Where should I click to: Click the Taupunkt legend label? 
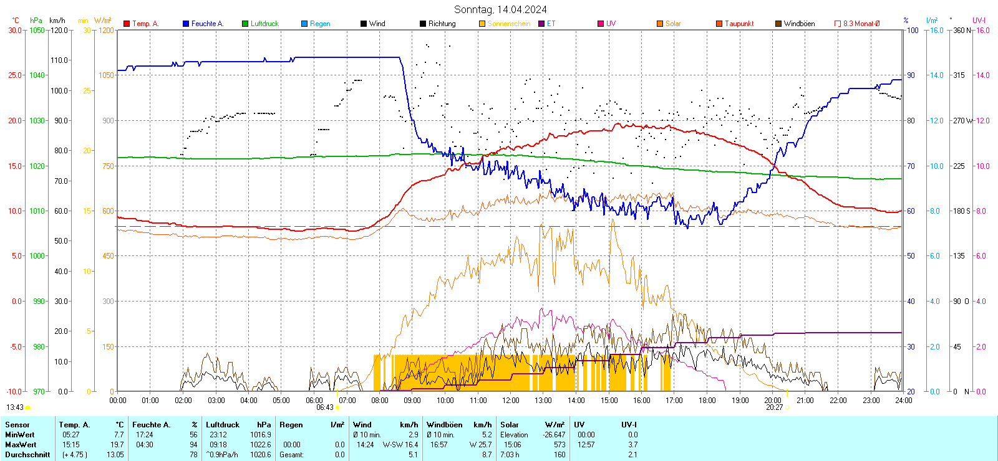click(x=739, y=24)
